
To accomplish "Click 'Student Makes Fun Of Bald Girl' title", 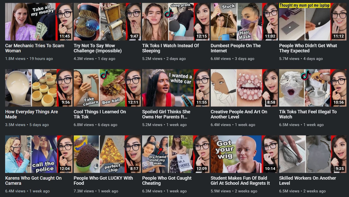I will coord(240,181).
